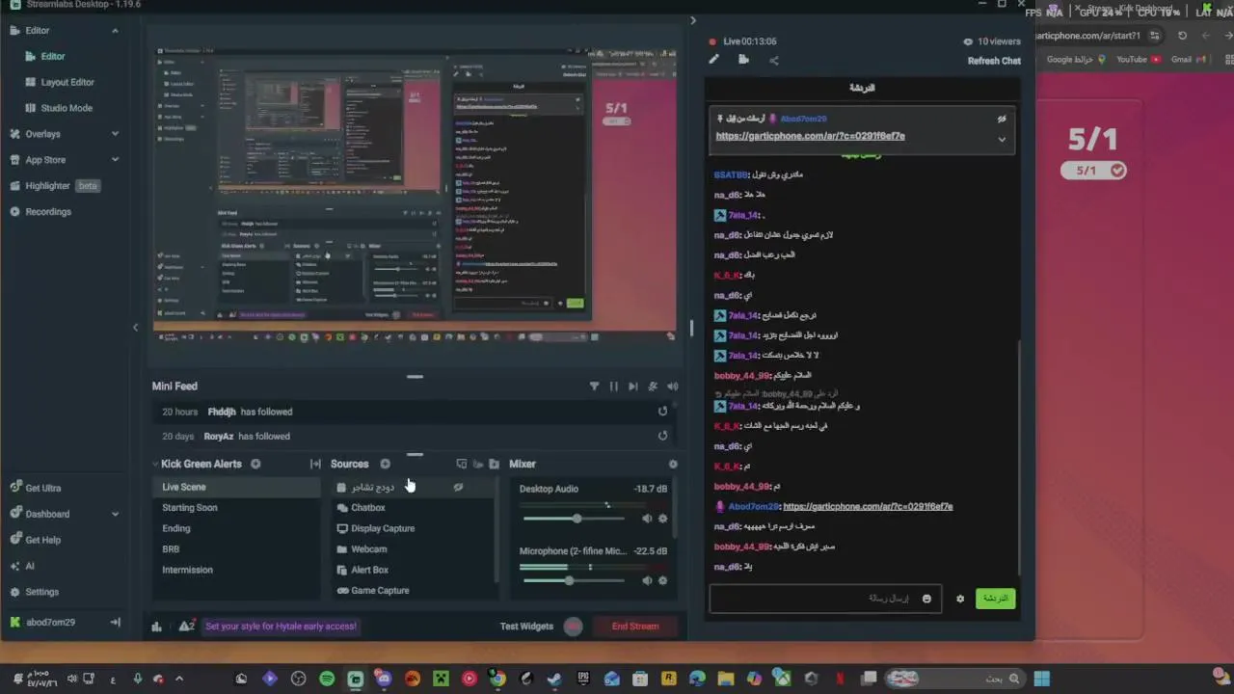Open the notifications warning icon

pos(186,627)
